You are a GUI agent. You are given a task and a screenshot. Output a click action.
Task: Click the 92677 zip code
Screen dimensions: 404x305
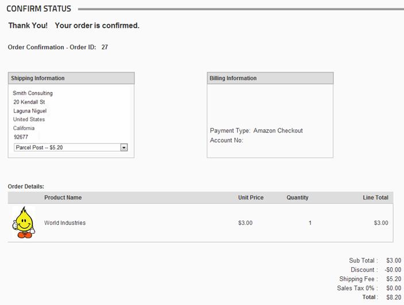pos(21,137)
